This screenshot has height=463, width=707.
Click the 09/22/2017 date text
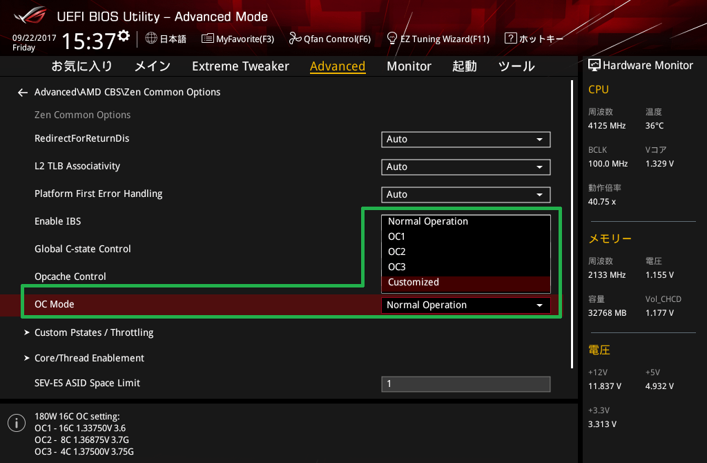point(35,38)
